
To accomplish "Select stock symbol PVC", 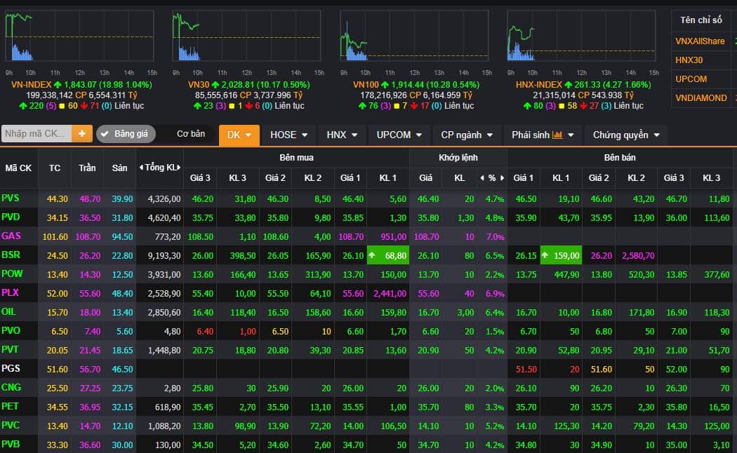I will coord(11,426).
